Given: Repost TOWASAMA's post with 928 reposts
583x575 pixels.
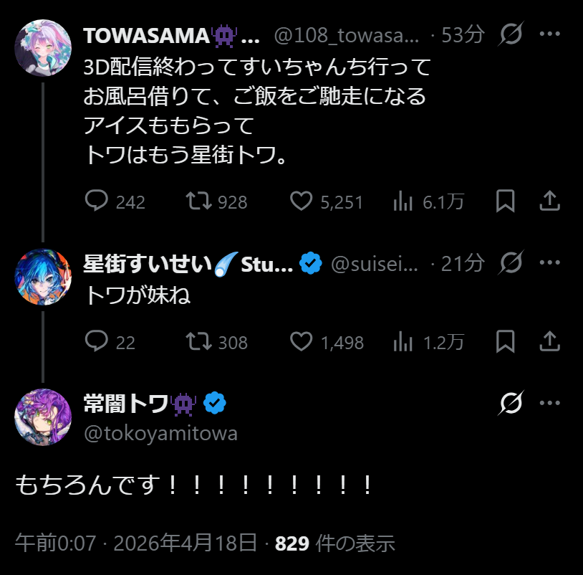Looking at the screenshot, I should 198,202.
